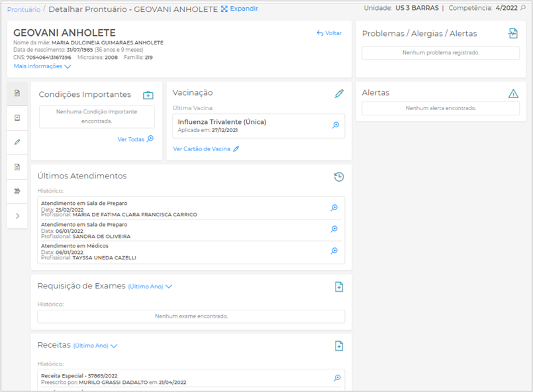Image resolution: width=533 pixels, height=392 pixels.
Task: Open the Últimos Atendimentos history clock icon
Action: 338,176
